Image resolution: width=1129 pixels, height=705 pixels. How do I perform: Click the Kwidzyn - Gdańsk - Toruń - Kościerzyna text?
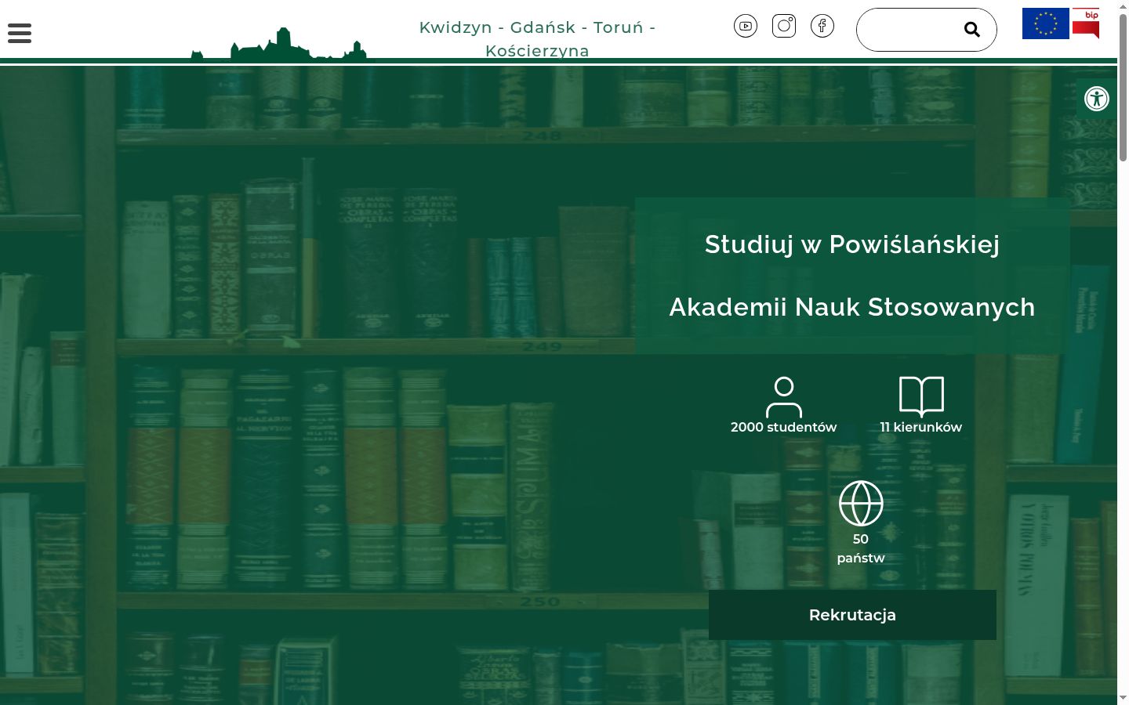(537, 38)
